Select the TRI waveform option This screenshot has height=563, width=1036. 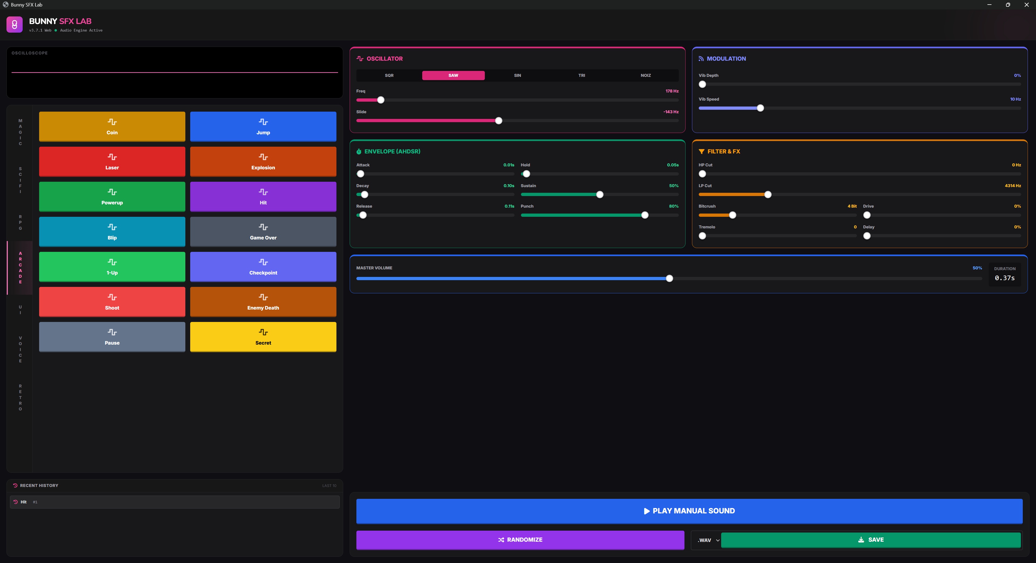(582, 75)
